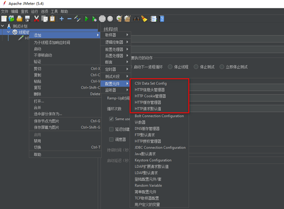Open the Templates toolbar icon
Image resolution: width=284 pixels, height=209 pixels.
pos(11,18)
